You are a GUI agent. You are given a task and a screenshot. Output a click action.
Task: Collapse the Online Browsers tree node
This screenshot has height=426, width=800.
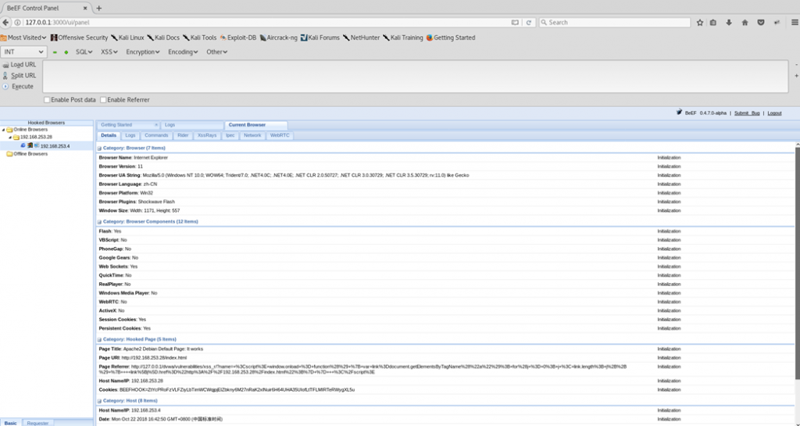coord(3,130)
